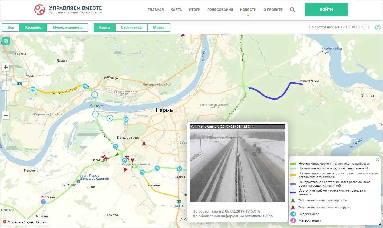Zoom out the map with minus button
This screenshot has width=383, height=228.
(x=6, y=115)
